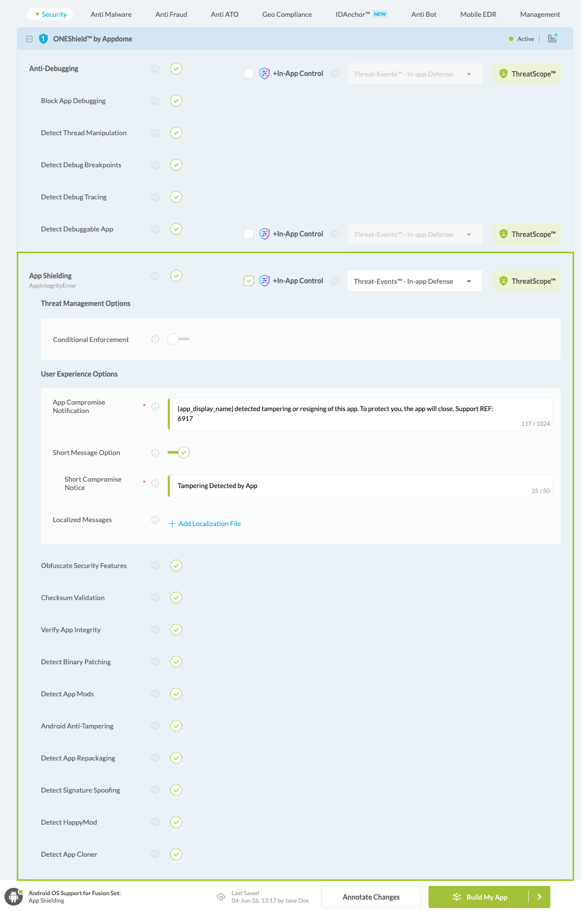581x911 pixels.
Task: Toggle Detect Thread Manipulation checkmark
Action: pyautogui.click(x=176, y=133)
